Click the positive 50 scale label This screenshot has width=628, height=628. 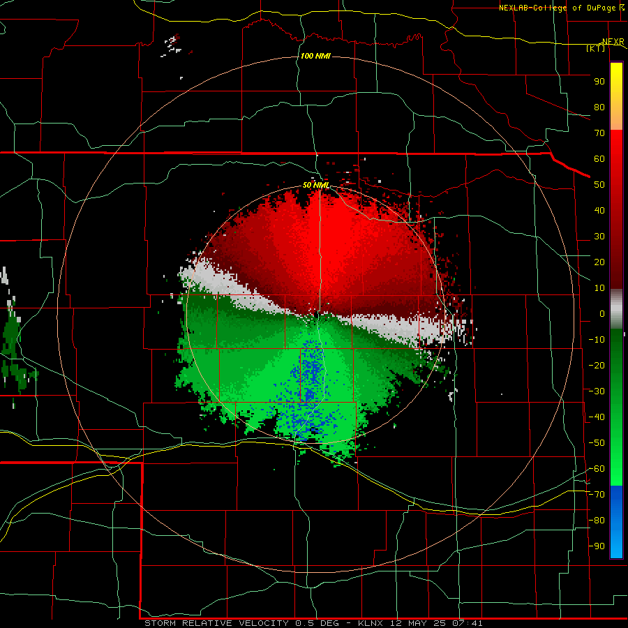pos(599,185)
